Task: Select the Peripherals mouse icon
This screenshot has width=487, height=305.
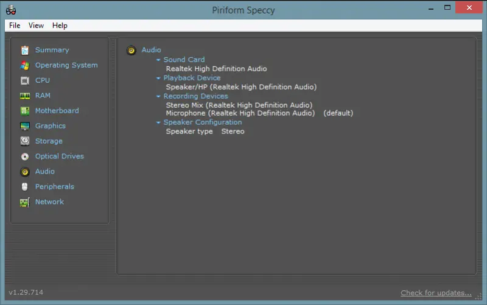Action: point(25,187)
